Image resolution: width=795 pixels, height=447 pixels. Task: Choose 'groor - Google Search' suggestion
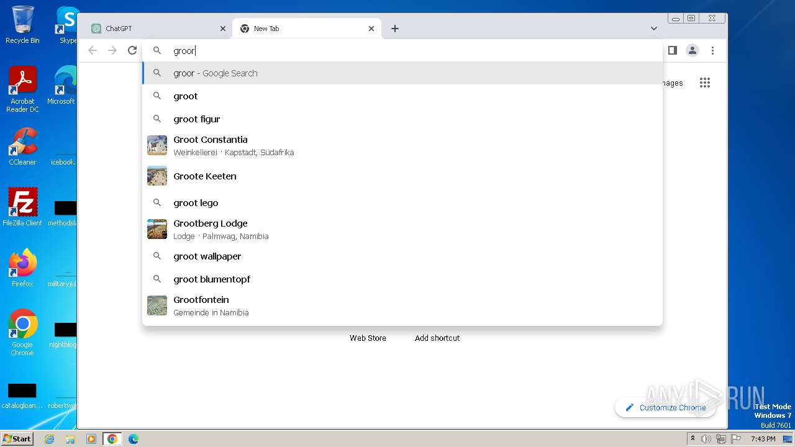[402, 73]
